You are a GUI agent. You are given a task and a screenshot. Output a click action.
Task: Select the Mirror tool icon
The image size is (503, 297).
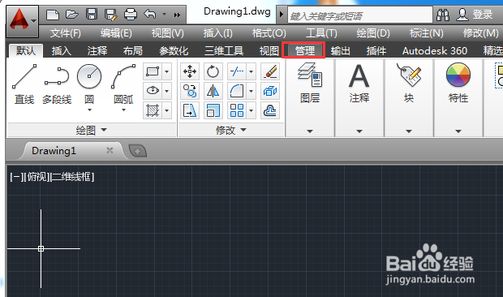coord(213,91)
